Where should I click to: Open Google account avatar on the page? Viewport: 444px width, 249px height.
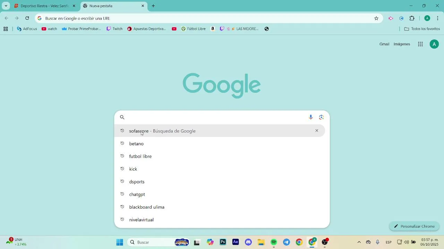pos(434,44)
